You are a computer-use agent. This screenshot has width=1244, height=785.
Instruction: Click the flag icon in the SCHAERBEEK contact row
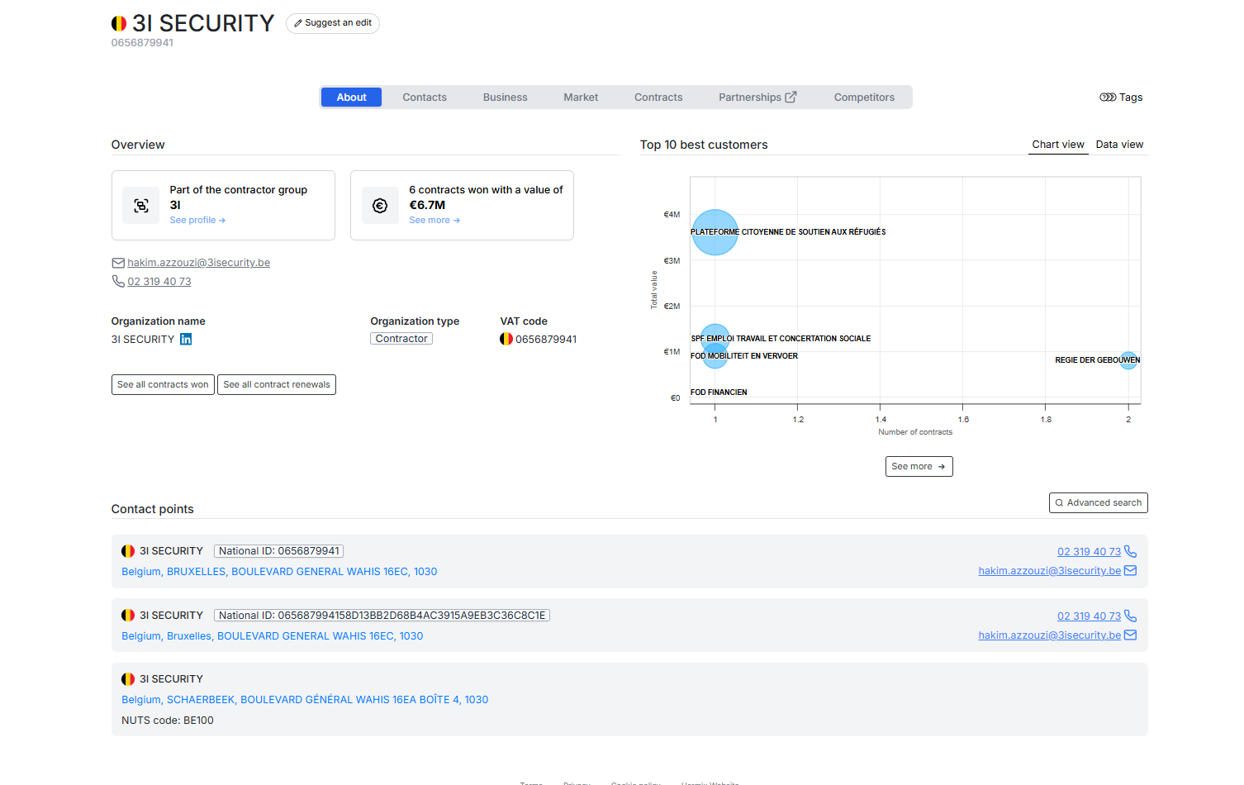click(x=128, y=679)
